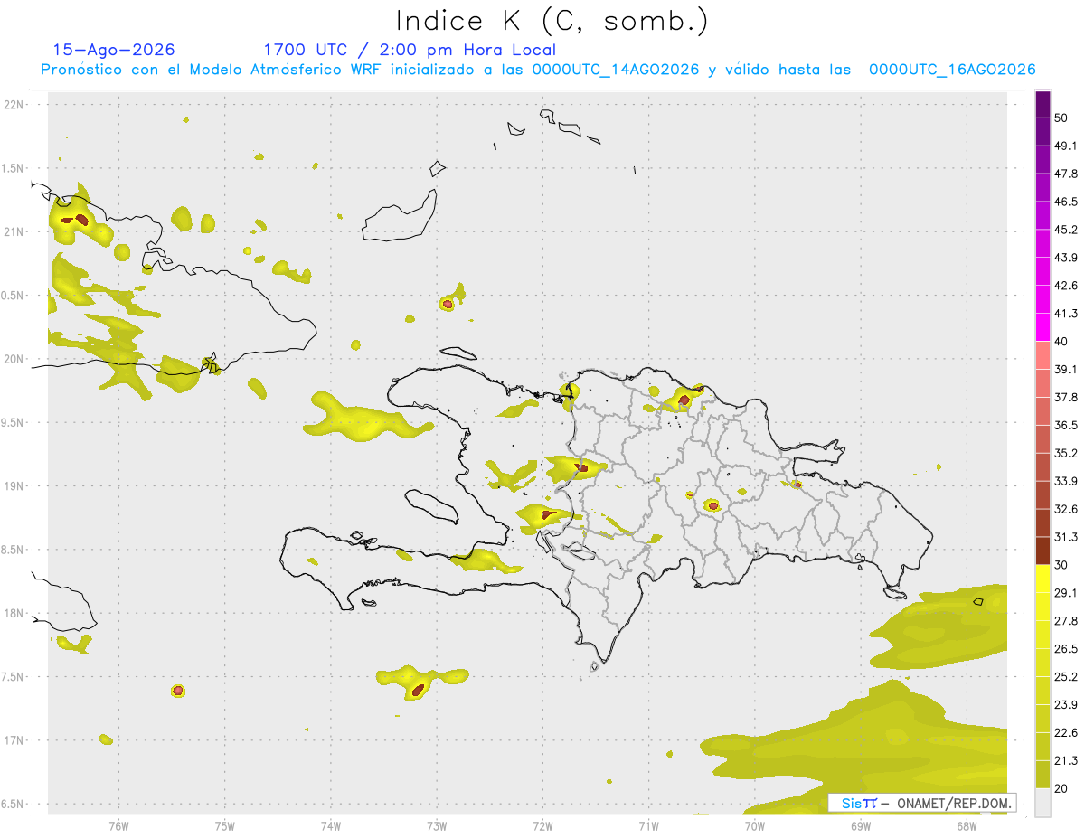1085x838 pixels.
Task: Click the "6.5N" latitude label
Action: pos(13,805)
